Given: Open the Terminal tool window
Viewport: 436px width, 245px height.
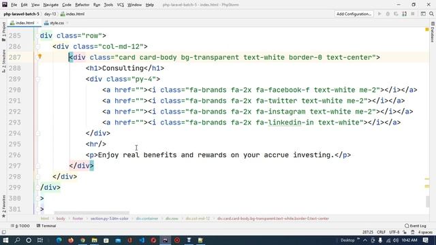Looking at the screenshot, I should 46,226.
